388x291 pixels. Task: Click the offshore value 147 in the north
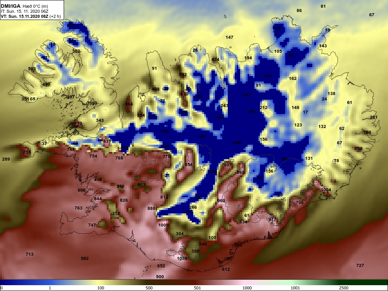point(229,37)
